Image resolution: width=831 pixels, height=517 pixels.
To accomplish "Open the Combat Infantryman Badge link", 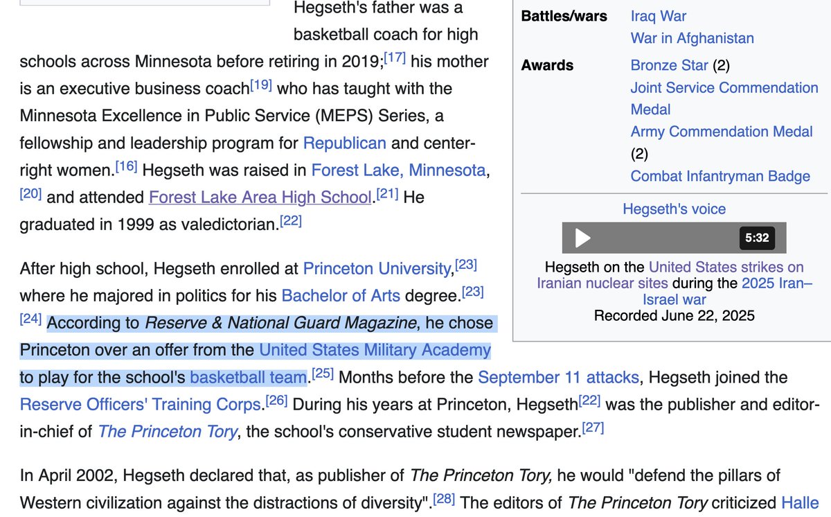I will (x=720, y=176).
